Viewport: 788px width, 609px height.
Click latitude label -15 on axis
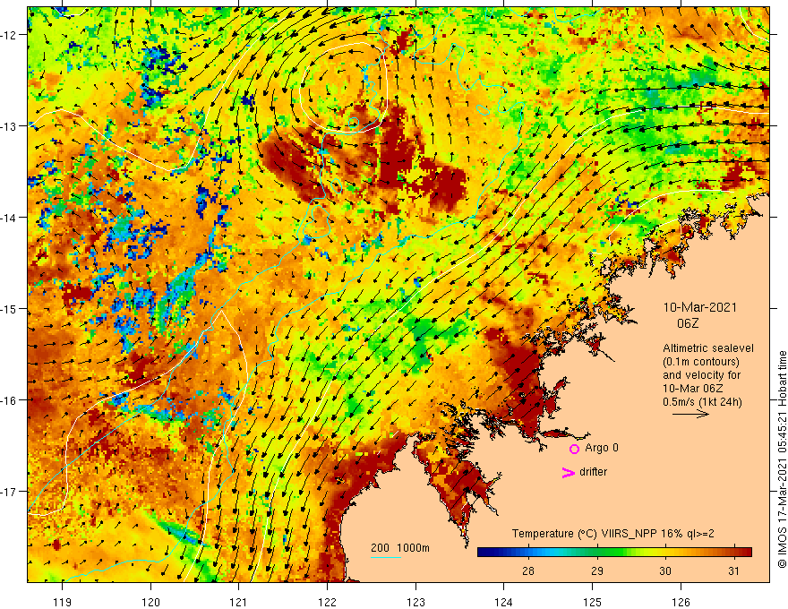coord(9,309)
